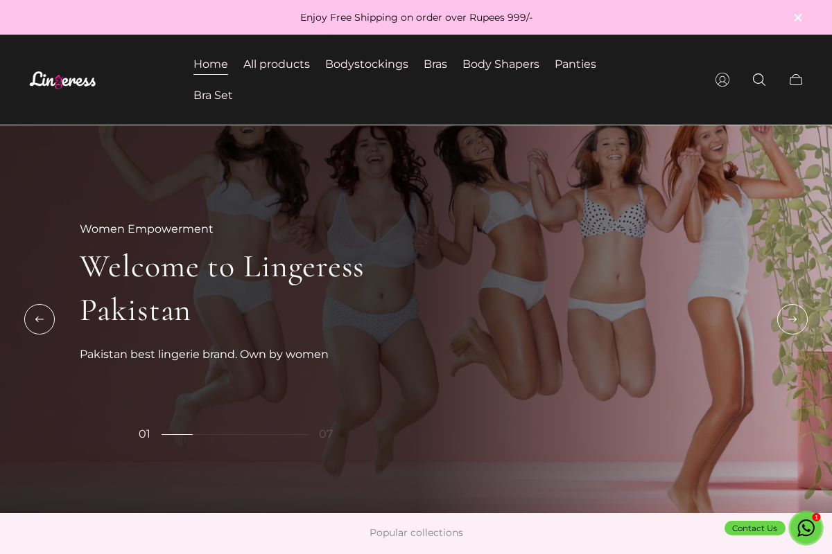832x554 pixels.
Task: Advance the slideshow with the right arrow
Action: pyautogui.click(x=792, y=319)
